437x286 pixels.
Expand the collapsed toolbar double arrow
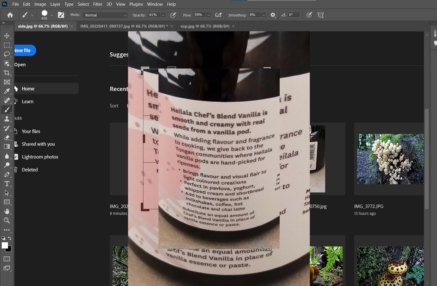3,23
